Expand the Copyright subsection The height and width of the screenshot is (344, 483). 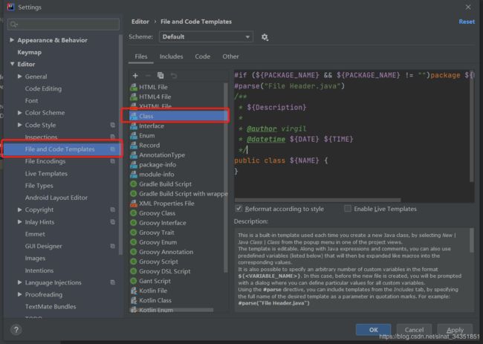pos(20,210)
